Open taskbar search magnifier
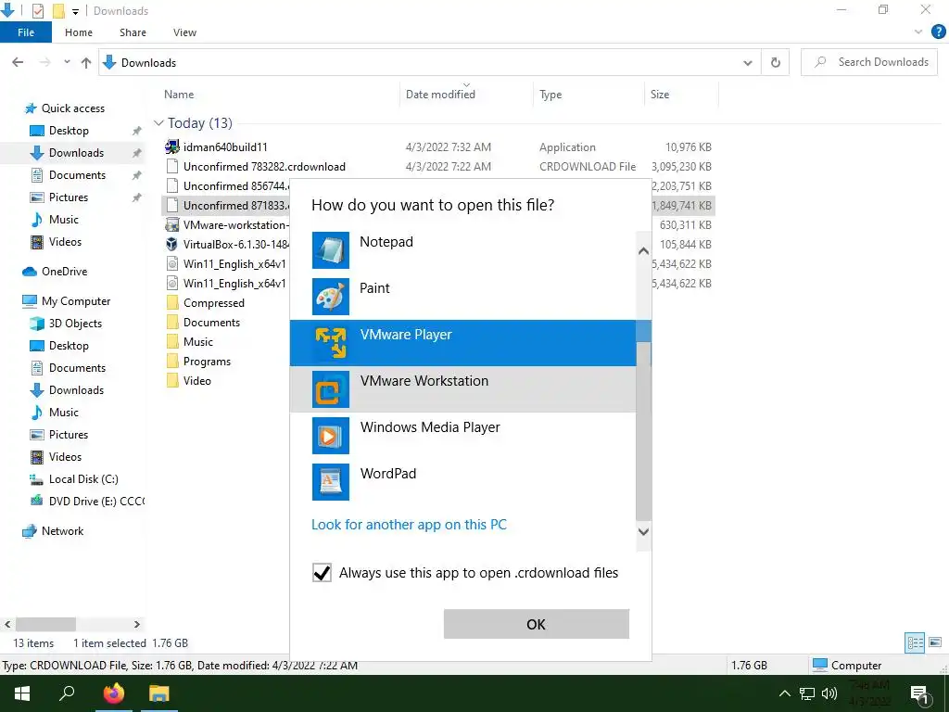Screen dimensions: 949x712 (67, 693)
